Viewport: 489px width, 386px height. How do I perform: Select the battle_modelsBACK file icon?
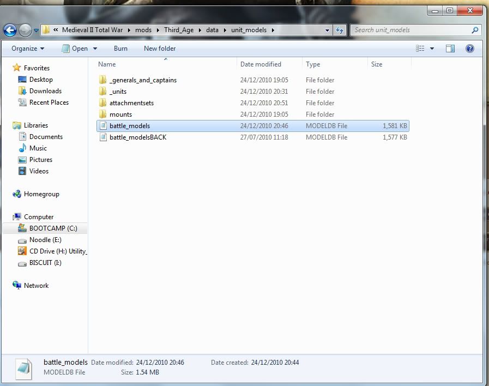pos(103,137)
